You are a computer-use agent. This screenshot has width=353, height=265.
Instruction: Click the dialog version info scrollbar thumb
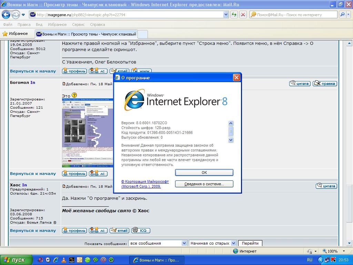231,131
